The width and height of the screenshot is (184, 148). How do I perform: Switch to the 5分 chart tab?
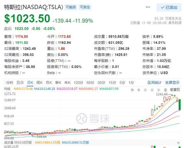[122, 83]
